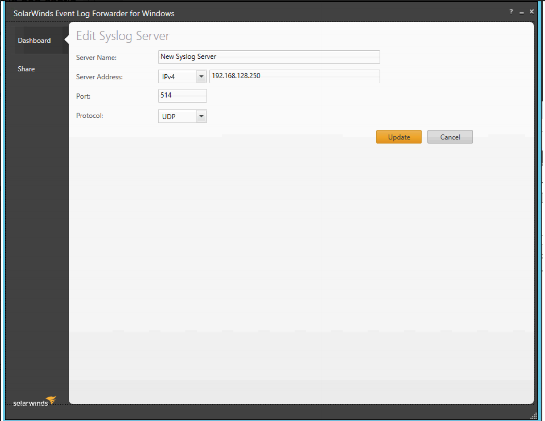
Task: Minimize the Event Log Forwarder window
Action: point(521,13)
